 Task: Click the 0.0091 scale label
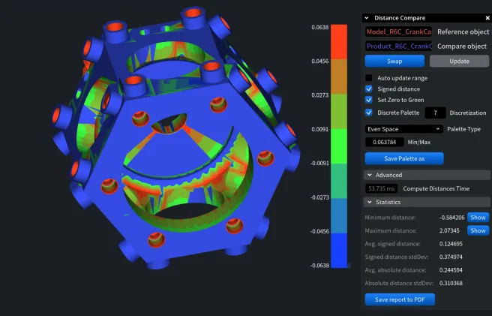[320, 129]
